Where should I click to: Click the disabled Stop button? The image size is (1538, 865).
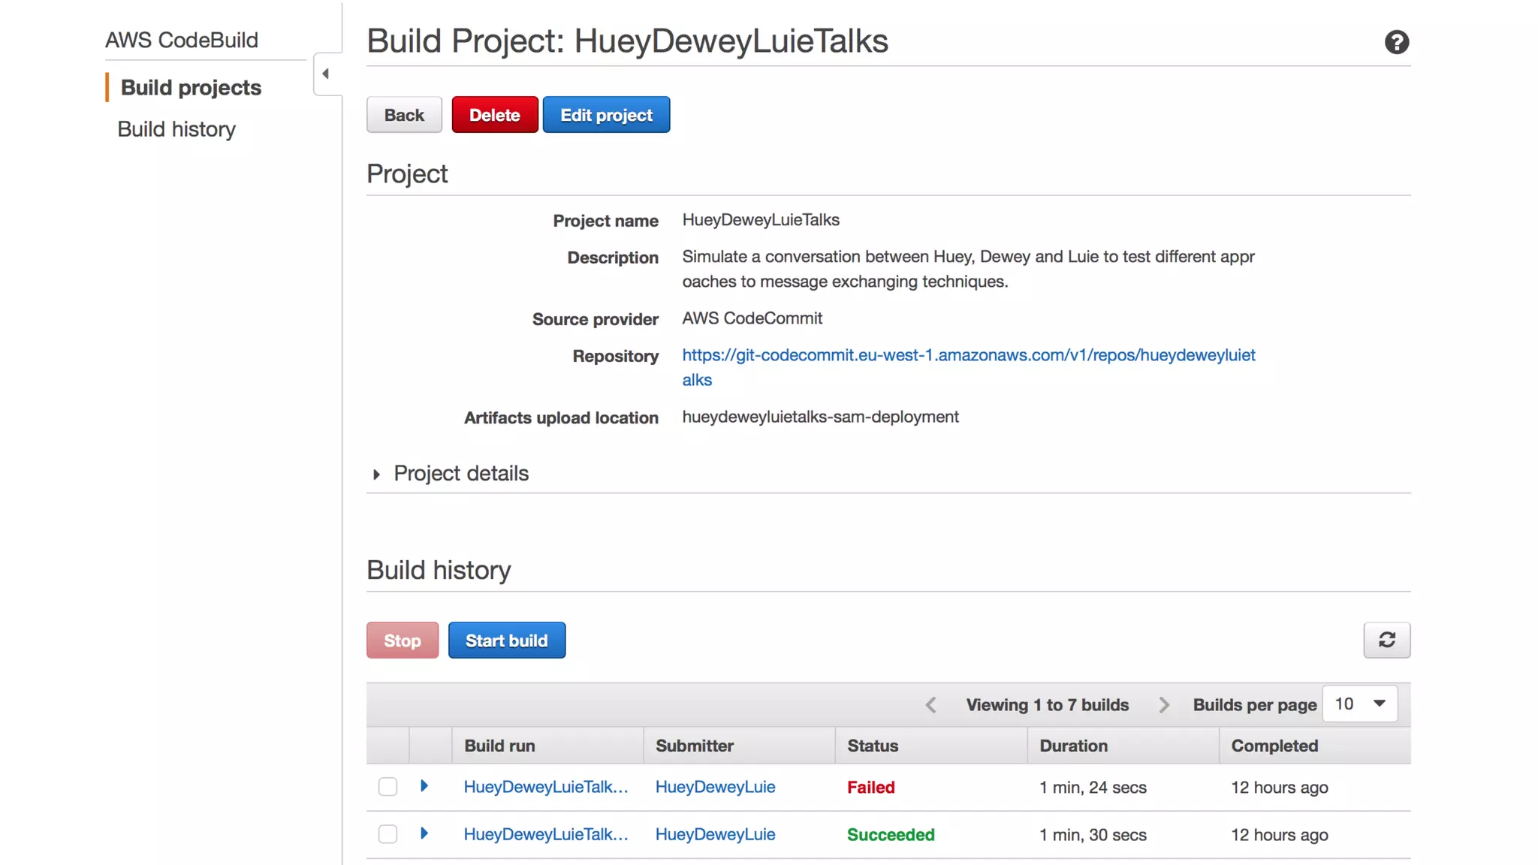[403, 640]
